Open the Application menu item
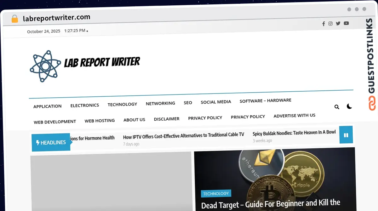This screenshot has width=378, height=211. pos(48,106)
